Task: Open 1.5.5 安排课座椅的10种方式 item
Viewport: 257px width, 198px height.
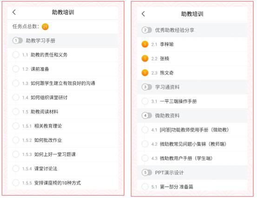Action: click(63, 183)
